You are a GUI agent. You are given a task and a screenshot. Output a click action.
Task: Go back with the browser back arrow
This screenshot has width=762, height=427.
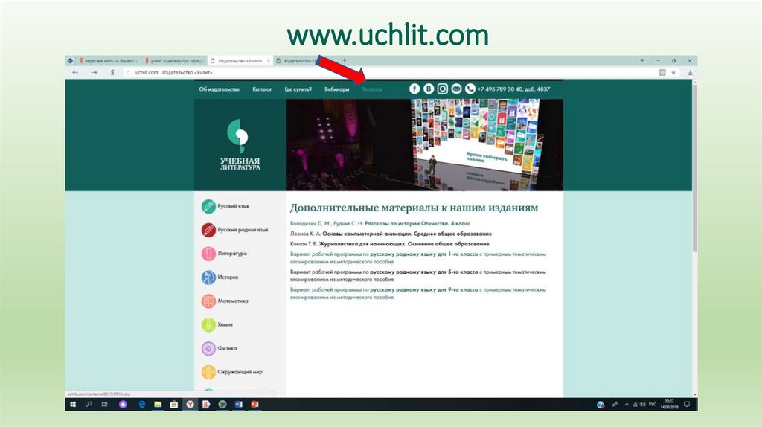pyautogui.click(x=75, y=72)
